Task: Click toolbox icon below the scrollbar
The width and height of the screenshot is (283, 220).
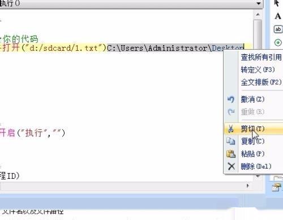Action: (x=277, y=187)
